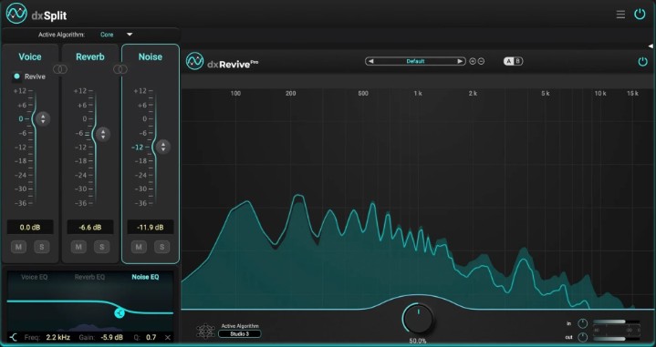Click the Reverb-Noise link icon
656x347 pixels.
(120, 69)
